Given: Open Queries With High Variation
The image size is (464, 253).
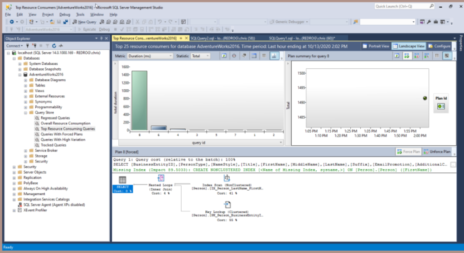Looking at the screenshot, I should point(63,139).
